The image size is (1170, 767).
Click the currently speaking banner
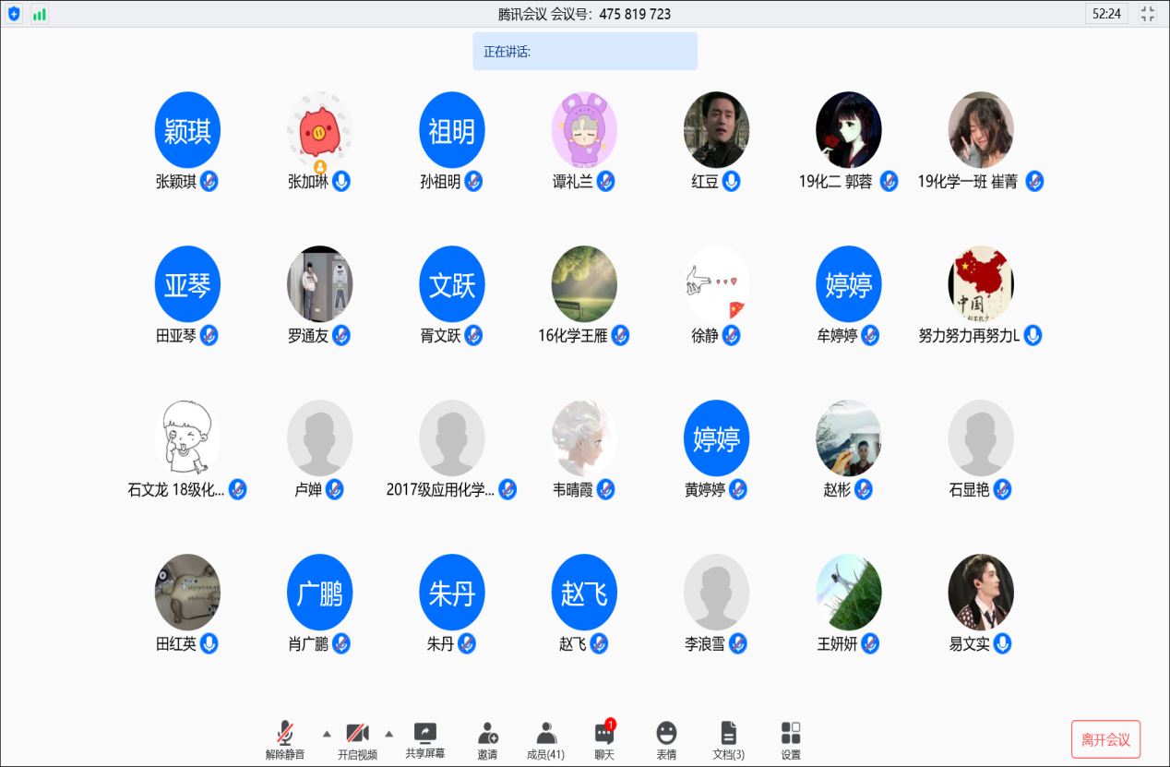585,52
